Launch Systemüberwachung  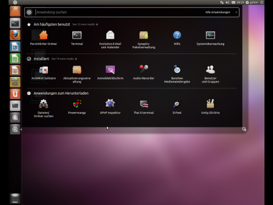[210, 38]
